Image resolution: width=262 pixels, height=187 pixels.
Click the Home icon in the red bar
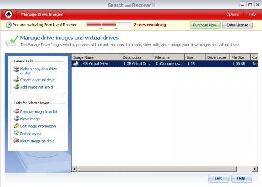(9, 14)
